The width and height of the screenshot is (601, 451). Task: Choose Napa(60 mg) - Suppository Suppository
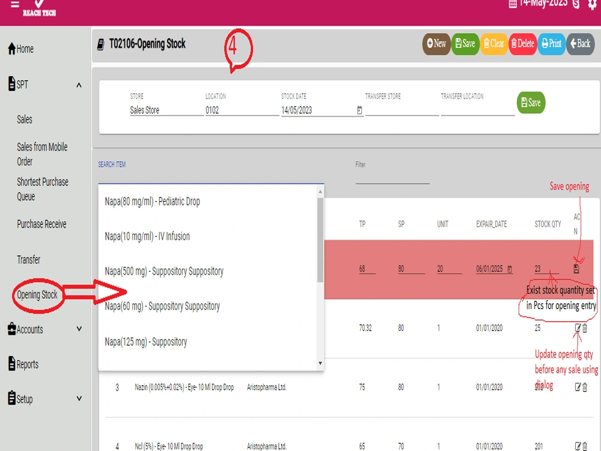click(208, 306)
